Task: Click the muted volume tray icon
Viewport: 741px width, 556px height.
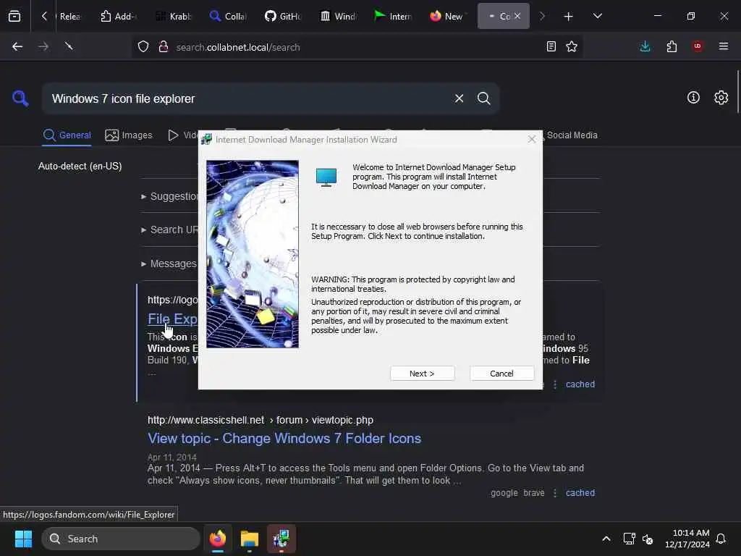Action: (x=648, y=539)
